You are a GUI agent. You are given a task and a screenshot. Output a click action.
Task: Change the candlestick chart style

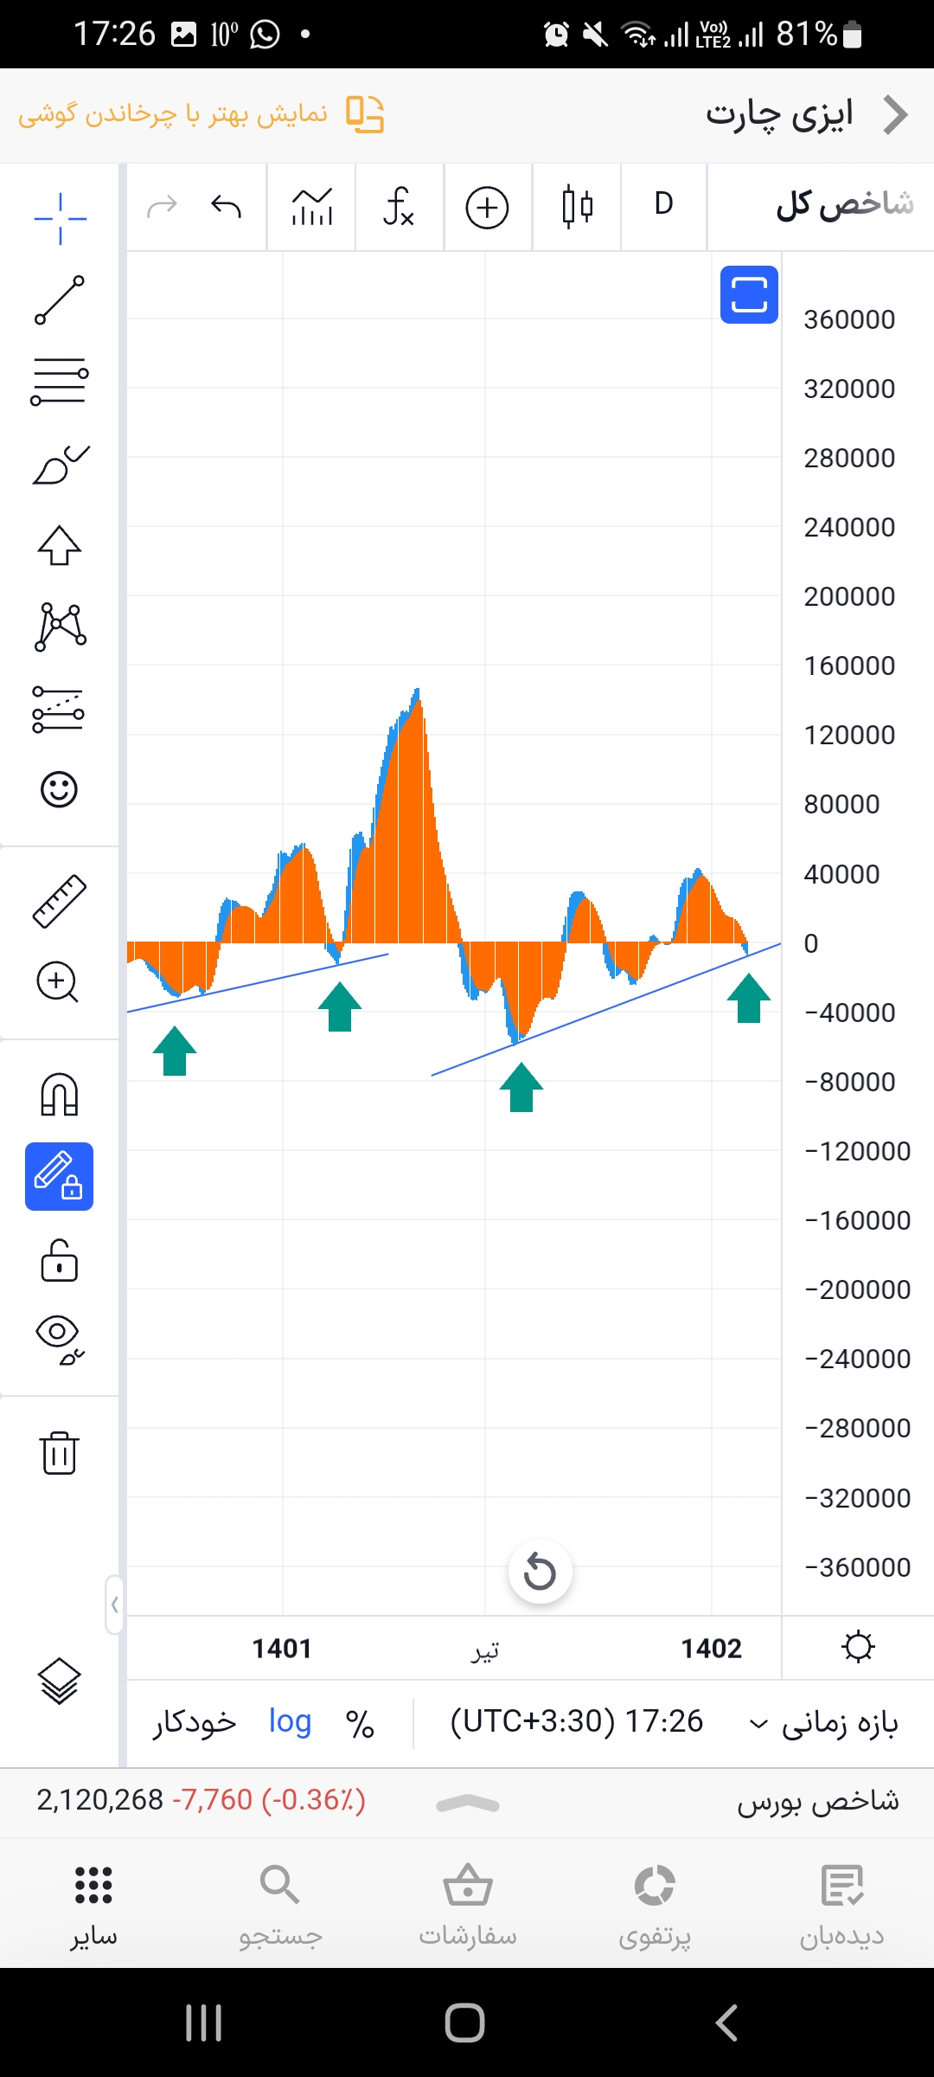click(x=577, y=207)
